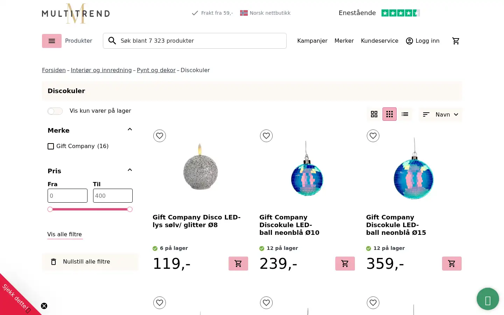This screenshot has width=504, height=315.
Task: Click the 12 på lager text for Ø15
Action: point(389,248)
